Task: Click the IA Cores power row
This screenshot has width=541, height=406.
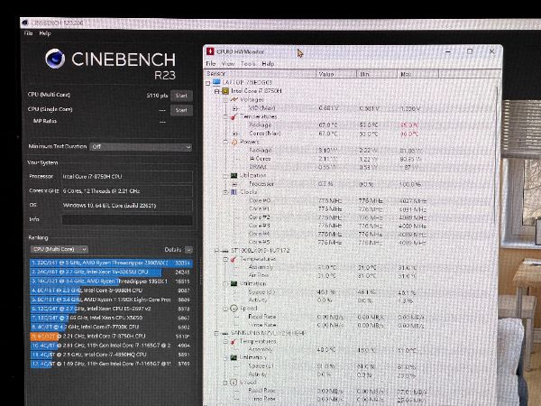Action: [335, 159]
